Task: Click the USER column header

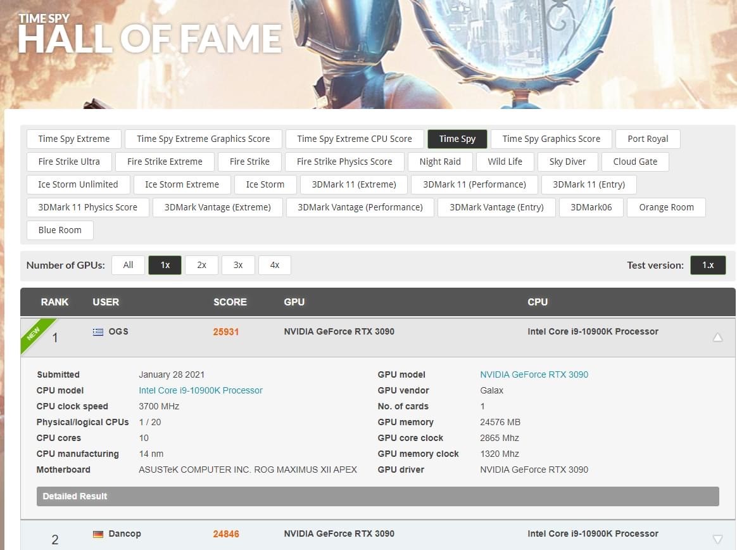Action: [x=106, y=302]
